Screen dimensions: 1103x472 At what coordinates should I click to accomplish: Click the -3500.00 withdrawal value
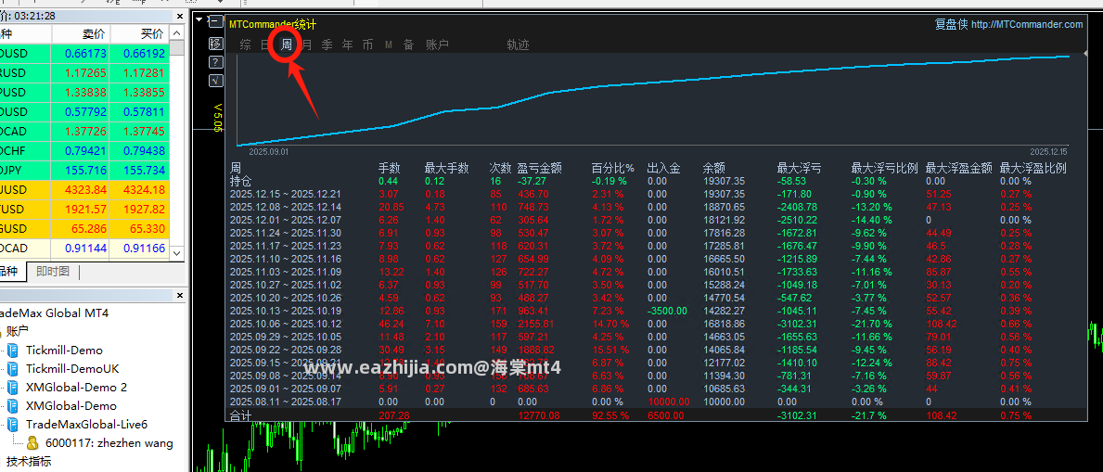click(x=668, y=312)
